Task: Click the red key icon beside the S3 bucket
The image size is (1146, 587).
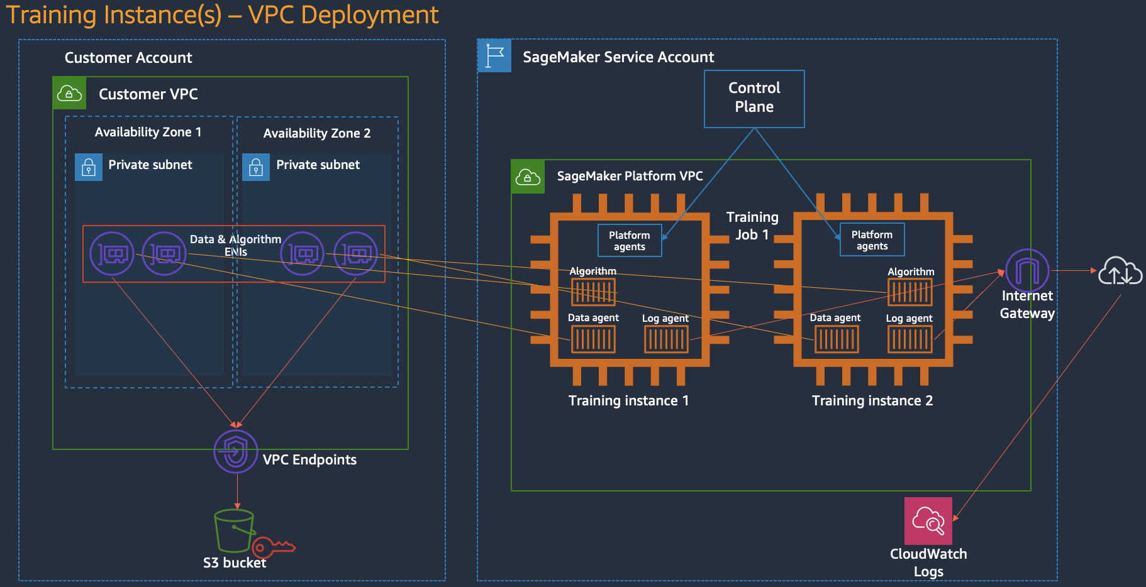Action: coord(273,547)
